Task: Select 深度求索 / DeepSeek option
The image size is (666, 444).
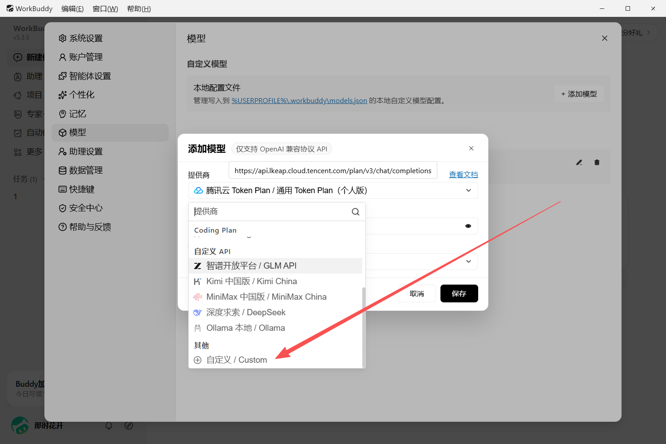Action: (275, 312)
